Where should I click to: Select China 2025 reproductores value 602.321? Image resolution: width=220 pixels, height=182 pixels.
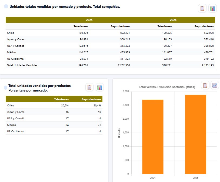pyautogui.click(x=125, y=33)
